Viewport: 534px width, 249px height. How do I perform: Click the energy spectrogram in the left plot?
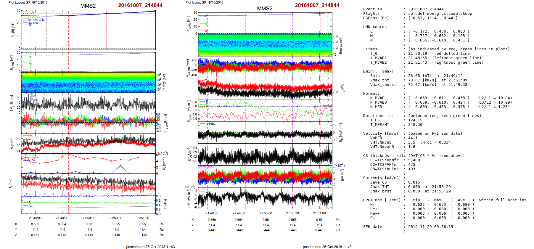(x=88, y=83)
